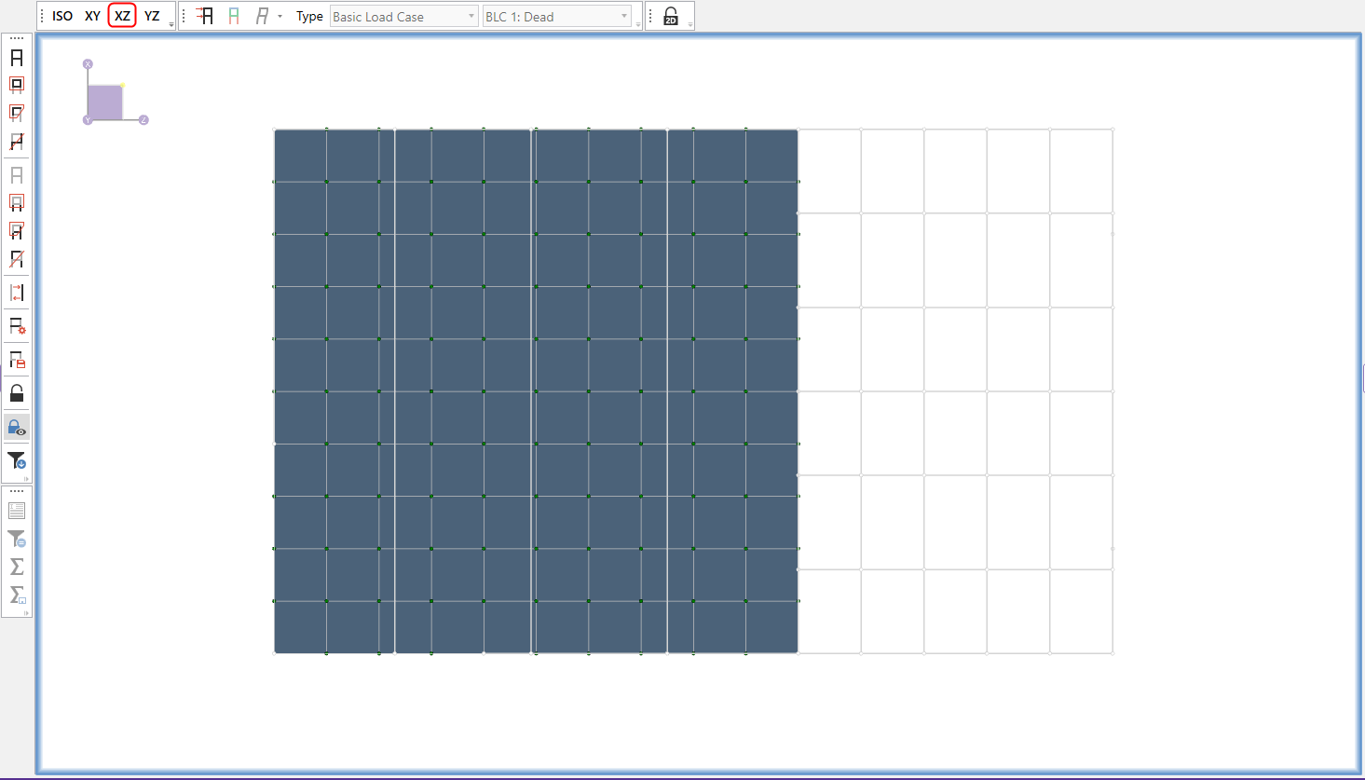The image size is (1365, 780).
Task: Activate the polygon selection tool
Action: pos(16,113)
